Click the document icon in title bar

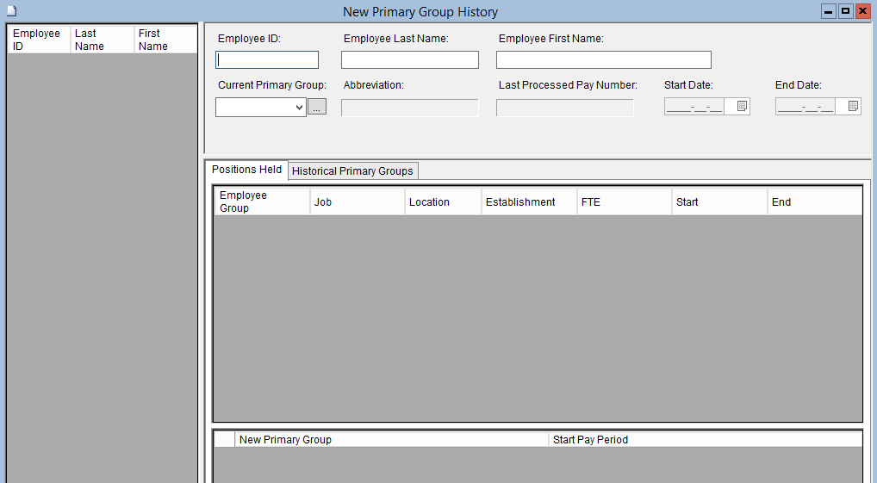pyautogui.click(x=11, y=11)
